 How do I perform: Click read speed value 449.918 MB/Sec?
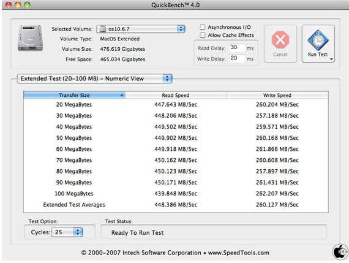(176, 149)
